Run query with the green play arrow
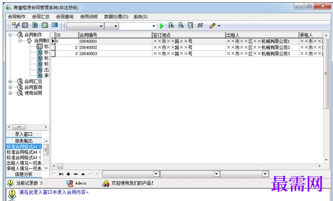 click(162, 26)
